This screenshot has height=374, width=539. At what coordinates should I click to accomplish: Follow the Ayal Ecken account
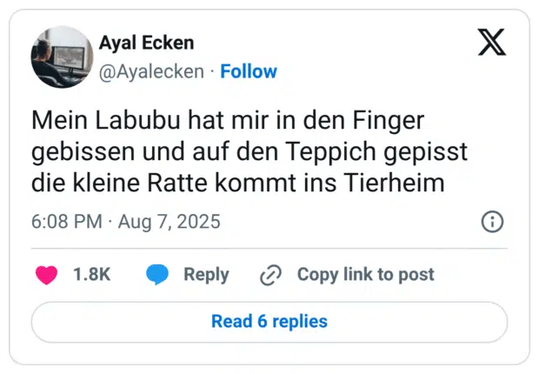click(x=249, y=71)
